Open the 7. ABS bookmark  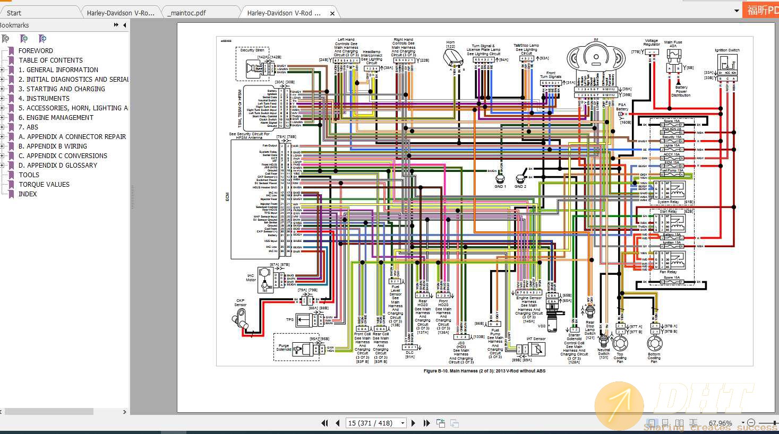[x=28, y=127]
